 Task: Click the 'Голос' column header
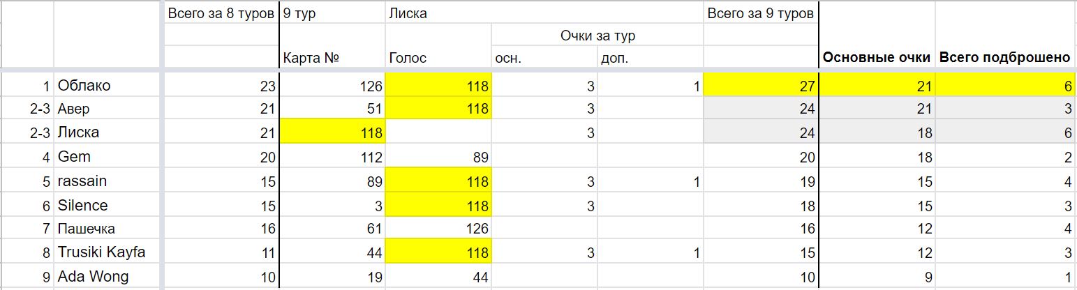pyautogui.click(x=439, y=58)
